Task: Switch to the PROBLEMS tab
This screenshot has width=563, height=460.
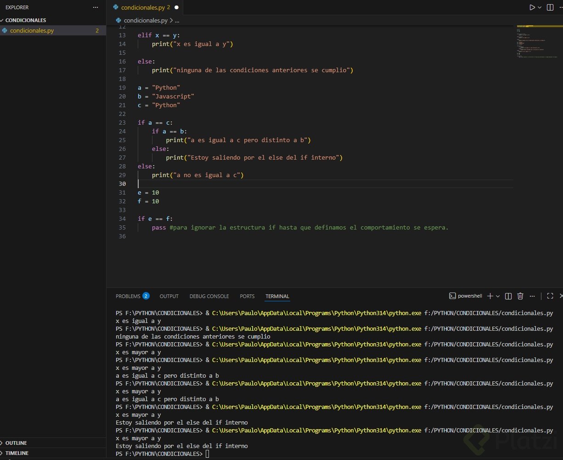Action: coord(128,296)
